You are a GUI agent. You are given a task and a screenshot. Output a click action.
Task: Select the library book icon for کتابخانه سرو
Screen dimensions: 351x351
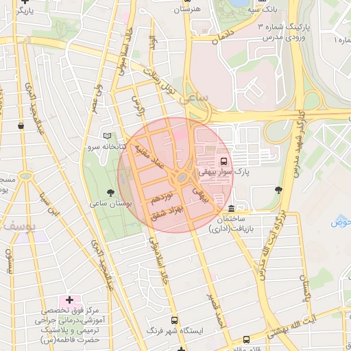point(107,136)
